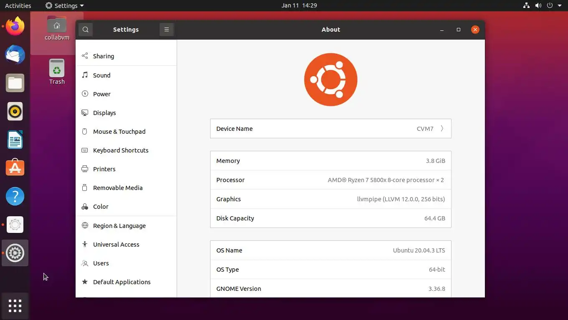
Task: Open Ubuntu Software from the dock
Action: coord(15,168)
